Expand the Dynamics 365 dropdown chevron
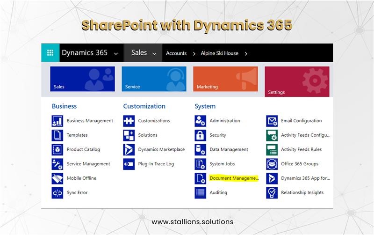The width and height of the screenshot is (374, 235). pos(116,54)
